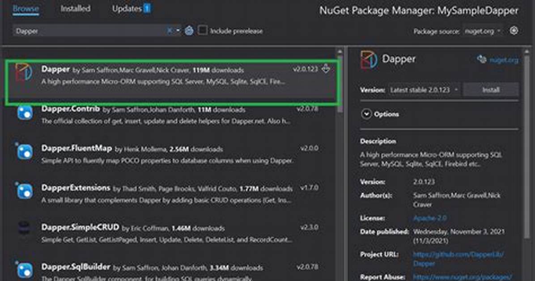Select the Dapper.Contrib package name
Screen dimensions: 535x281
(x=71, y=109)
